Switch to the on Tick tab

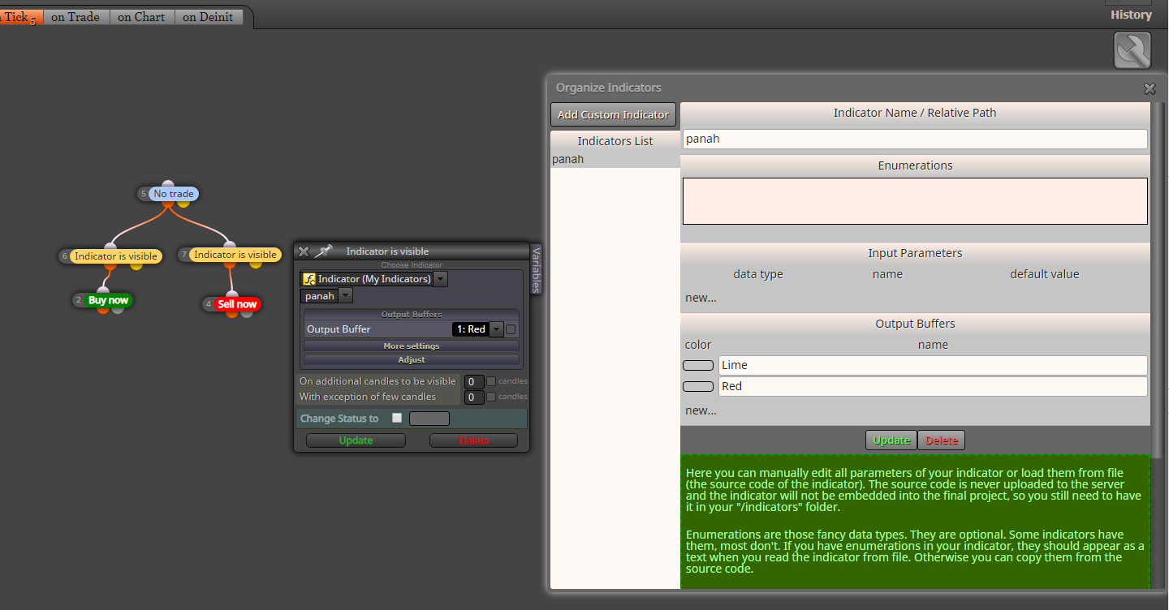click(x=19, y=17)
